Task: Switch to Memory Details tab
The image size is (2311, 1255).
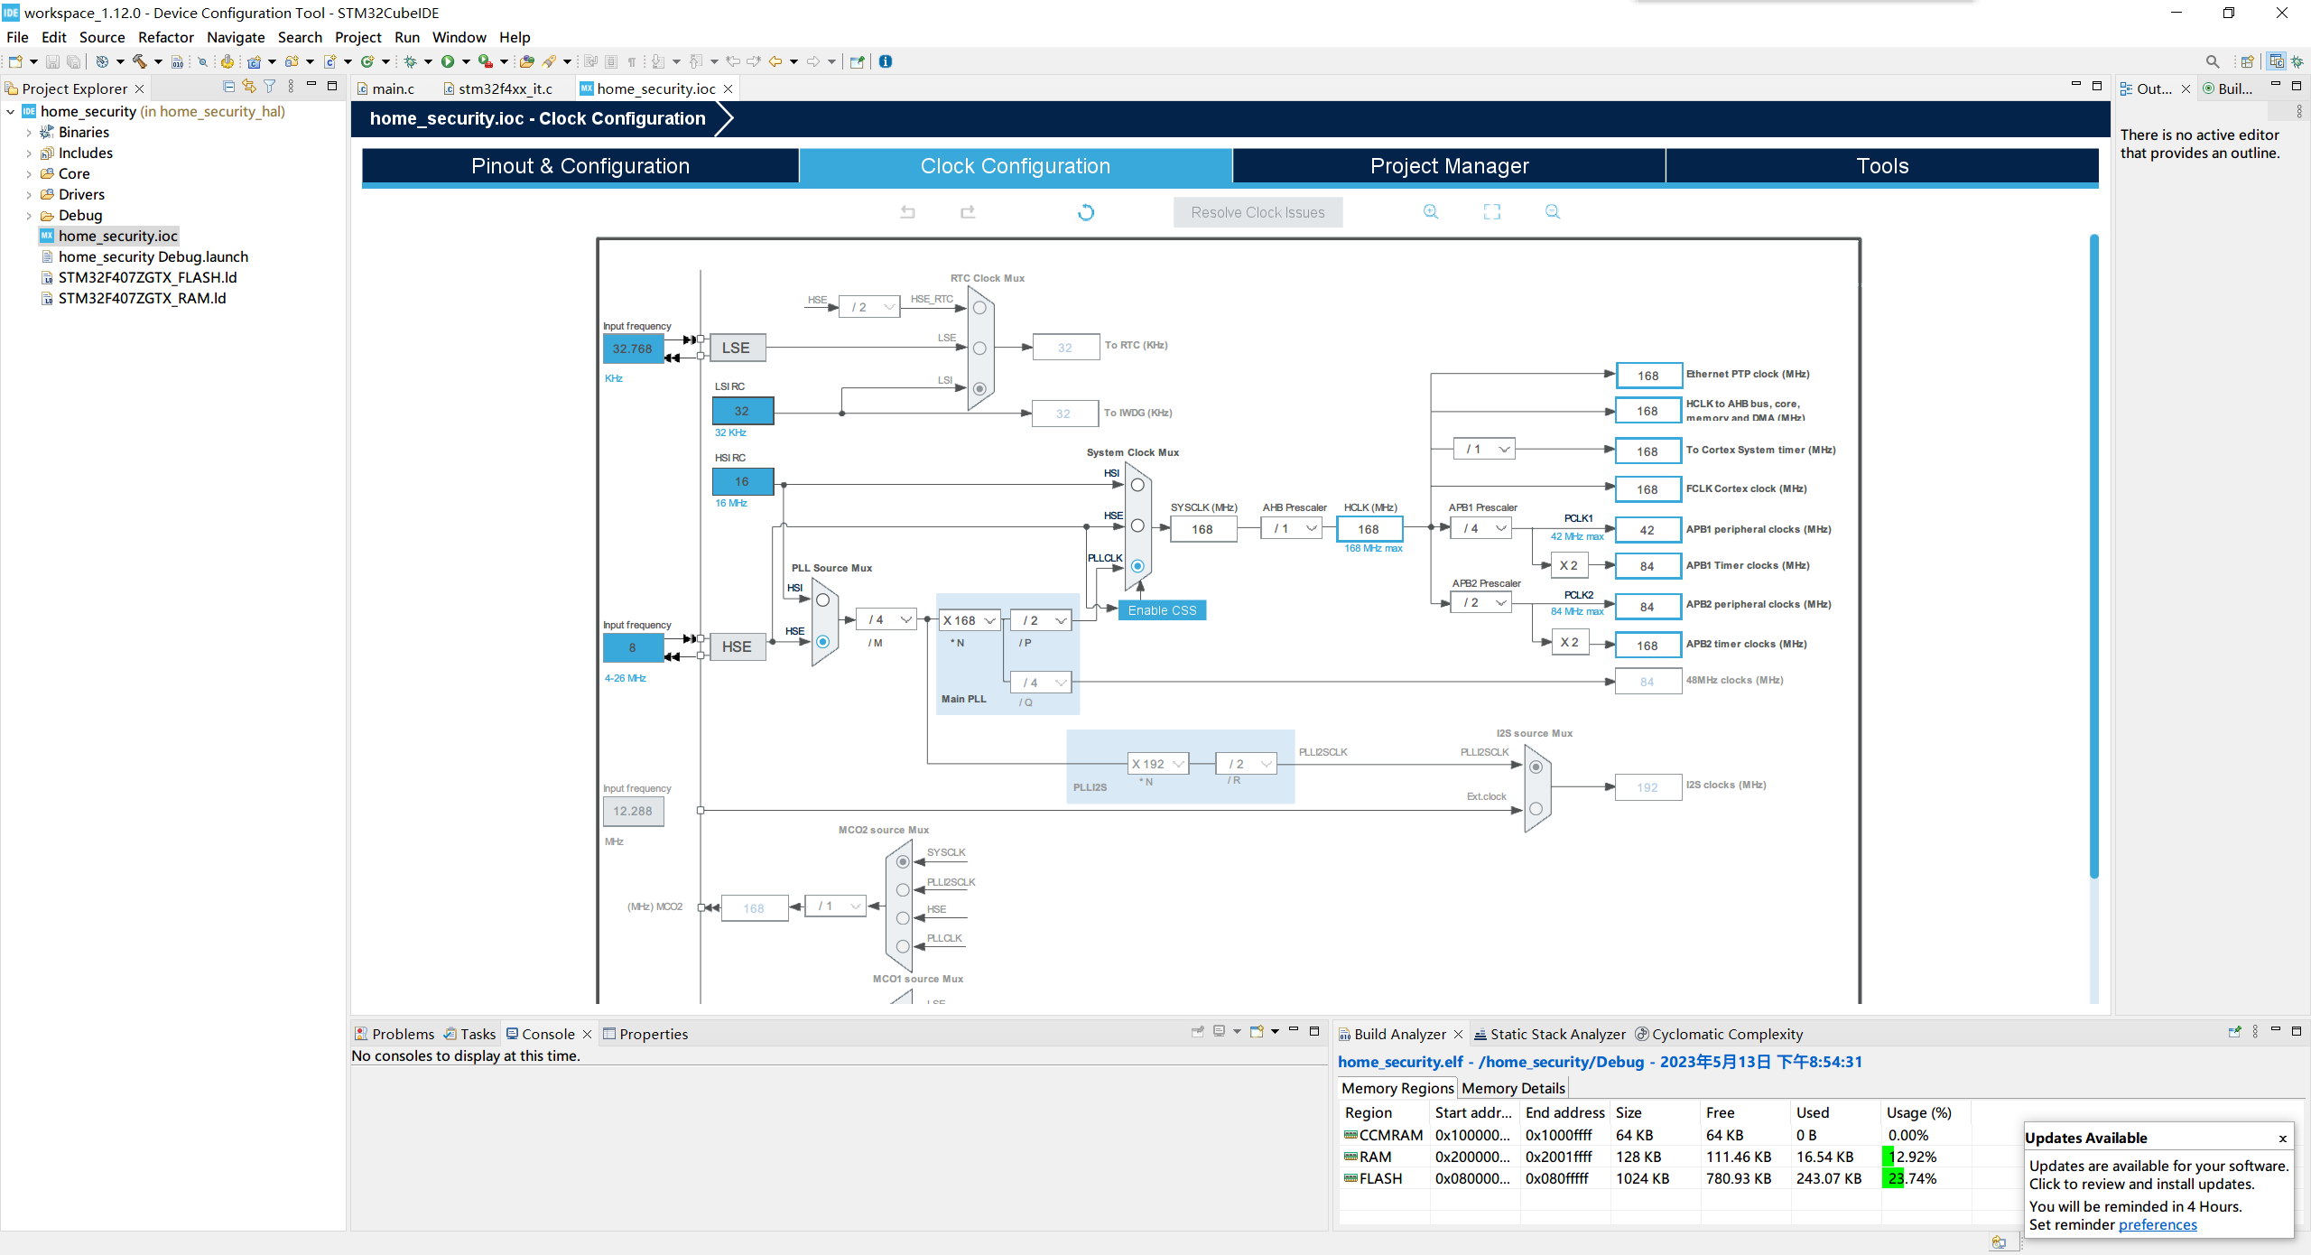Action: pyautogui.click(x=1513, y=1088)
